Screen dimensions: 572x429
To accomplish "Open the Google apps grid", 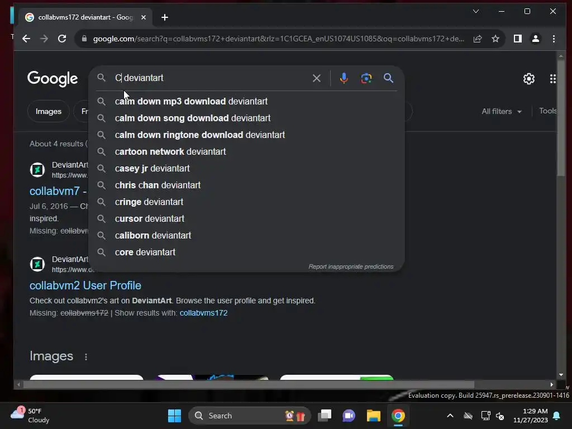I will [x=552, y=79].
